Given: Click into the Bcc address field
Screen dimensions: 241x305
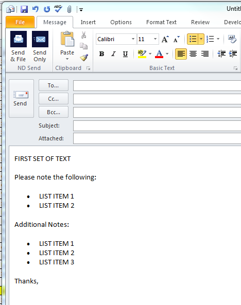Looking at the screenshot, I should [157, 113].
